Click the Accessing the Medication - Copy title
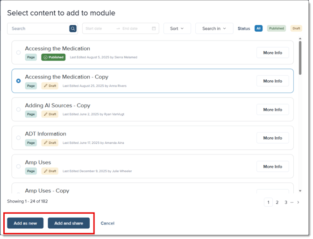This screenshot has width=313, height=239. point(67,77)
